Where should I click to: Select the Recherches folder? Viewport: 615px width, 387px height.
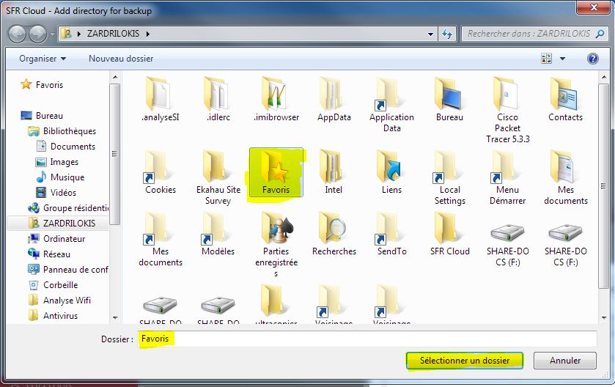(x=334, y=234)
